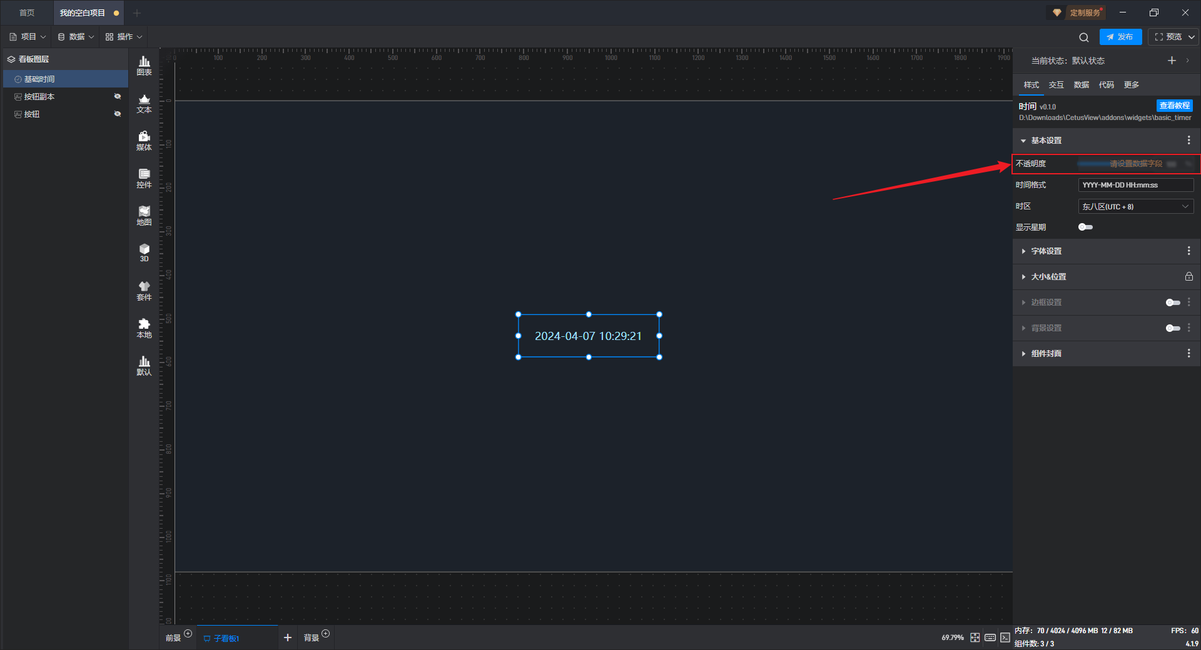Select the 按钮副本 layer
This screenshot has width=1201, height=650.
click(66, 96)
